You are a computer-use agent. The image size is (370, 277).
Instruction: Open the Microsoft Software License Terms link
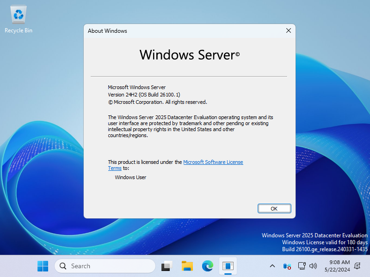pos(213,162)
